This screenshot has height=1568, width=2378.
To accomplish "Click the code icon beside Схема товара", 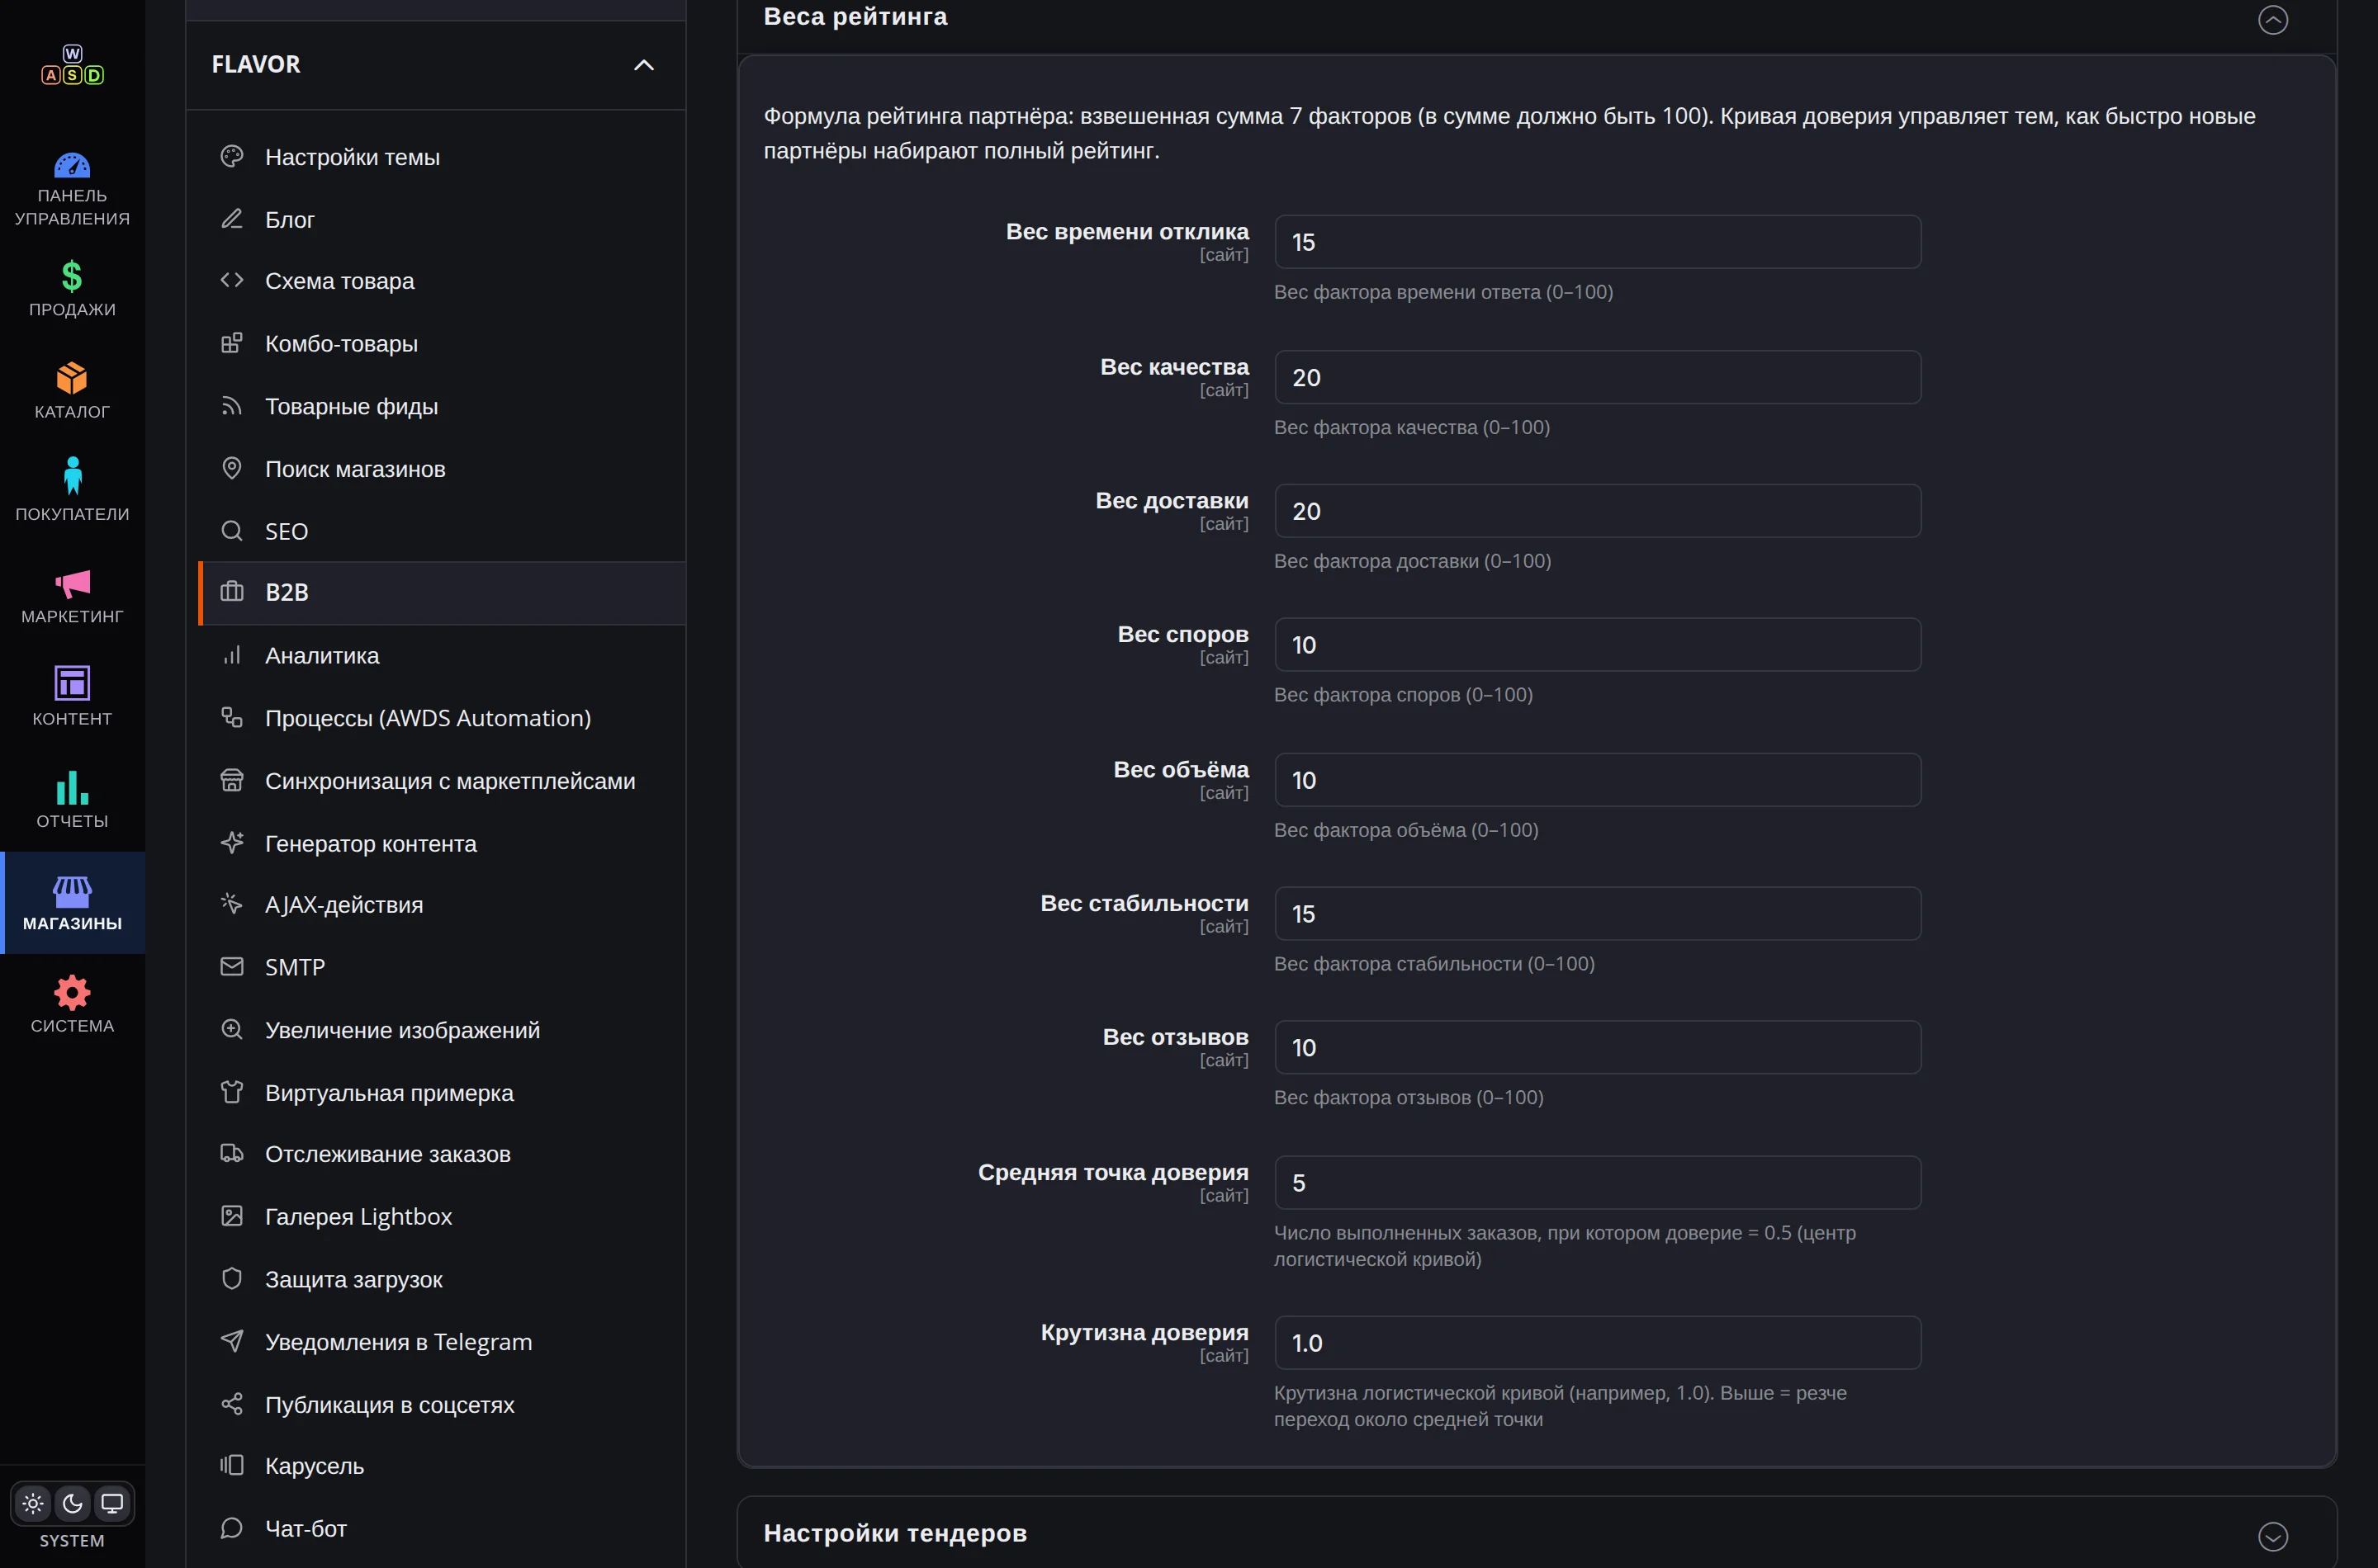I will [x=232, y=281].
